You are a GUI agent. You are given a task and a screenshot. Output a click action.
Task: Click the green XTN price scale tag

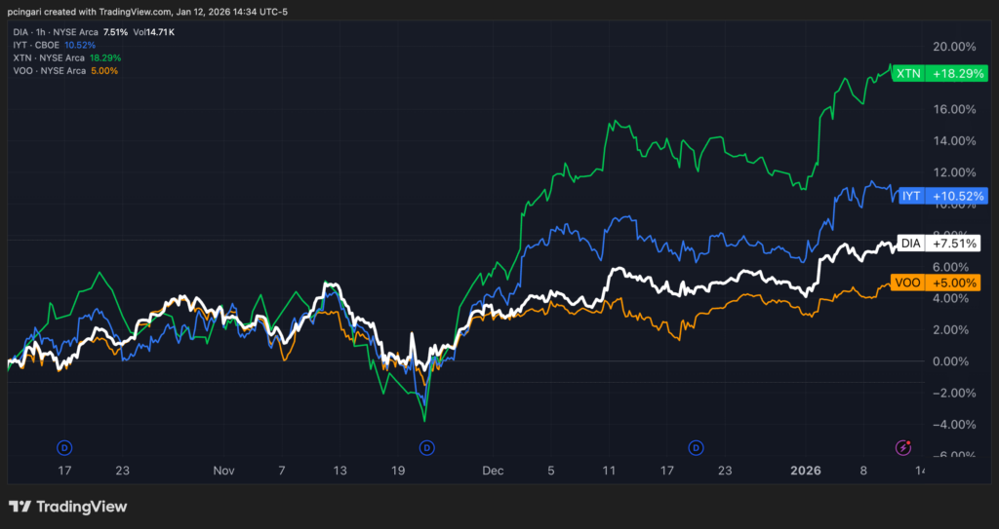(936, 74)
